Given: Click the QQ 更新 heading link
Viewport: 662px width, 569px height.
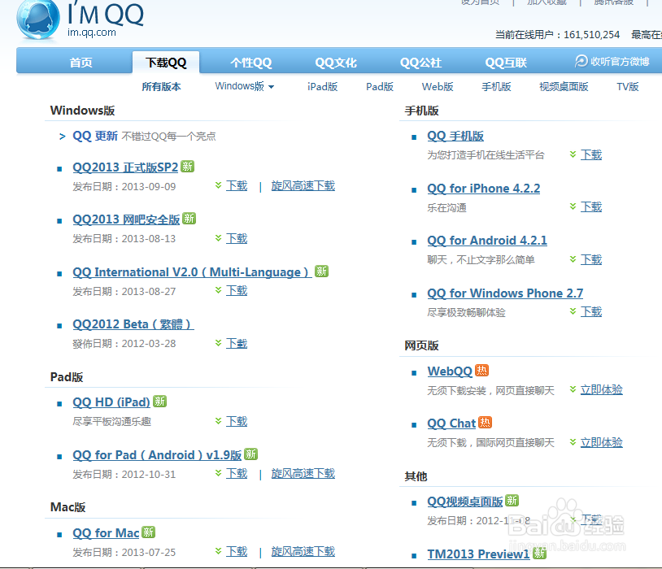Looking at the screenshot, I should pos(95,136).
